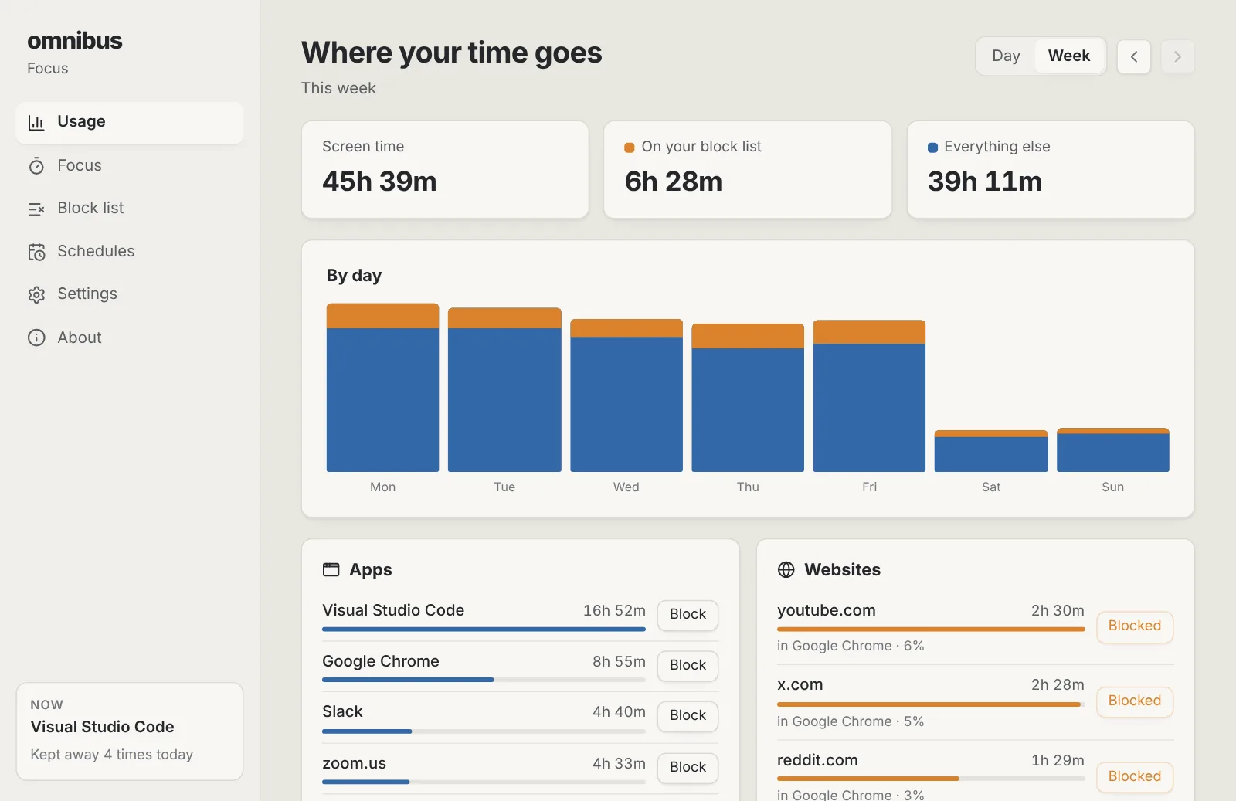Click the Monday bar in chart
1236x801 pixels.
point(382,388)
